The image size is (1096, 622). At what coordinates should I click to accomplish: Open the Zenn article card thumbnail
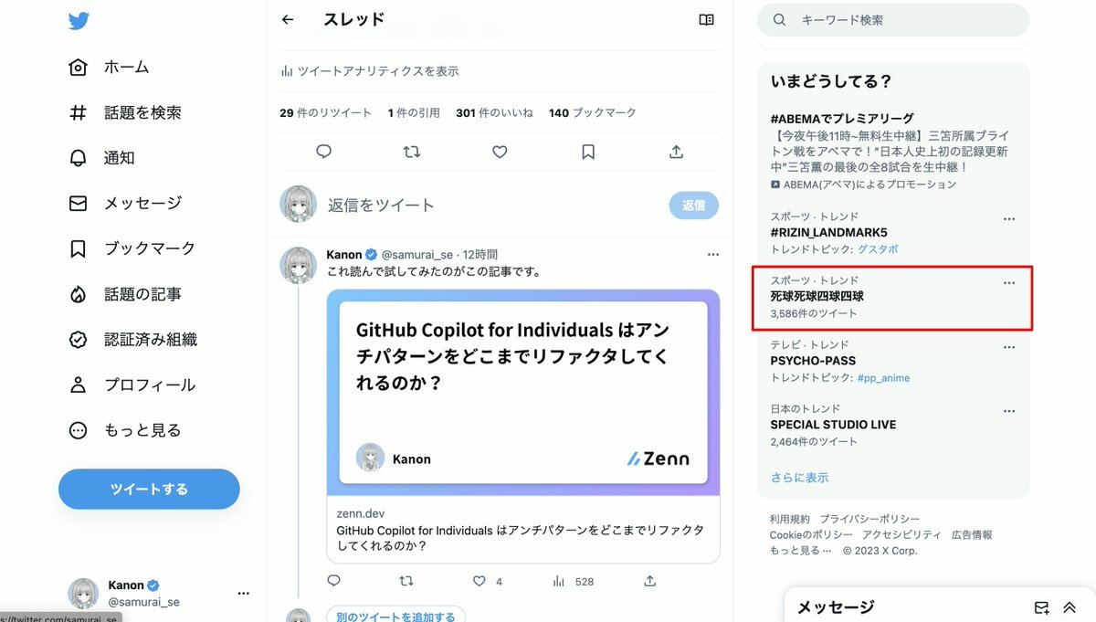point(523,393)
